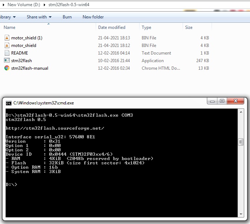The height and width of the screenshot is (224, 250).
Task: Click the stm32flash application icon
Action: (x=7, y=60)
